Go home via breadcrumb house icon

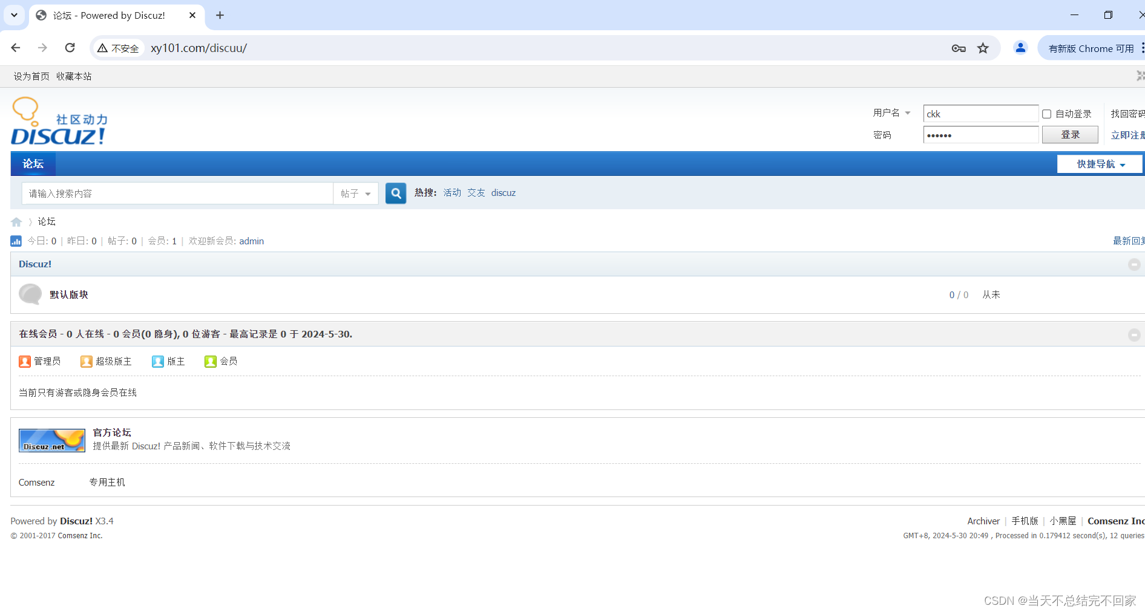point(16,222)
